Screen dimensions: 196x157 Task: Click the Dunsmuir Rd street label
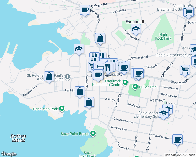[169, 95]
